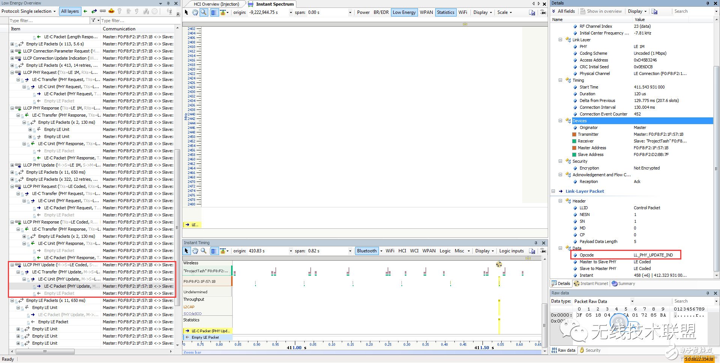Select hand pan tool in Instant Timing toolbar

[195, 251]
